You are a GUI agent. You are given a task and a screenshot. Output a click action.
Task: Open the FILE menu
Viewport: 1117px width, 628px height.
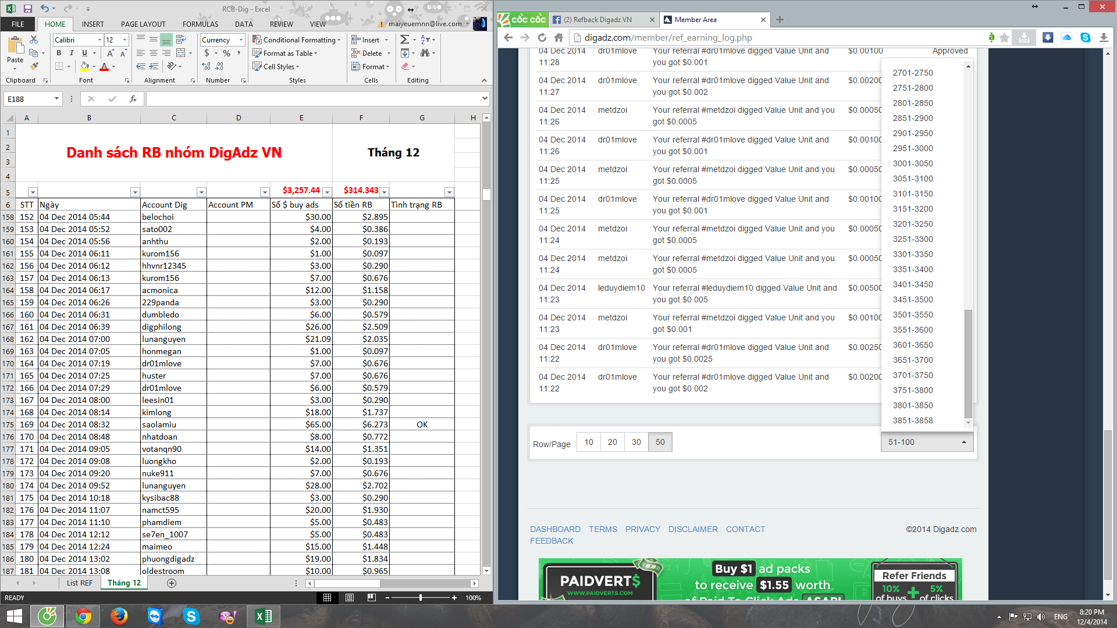(x=18, y=24)
